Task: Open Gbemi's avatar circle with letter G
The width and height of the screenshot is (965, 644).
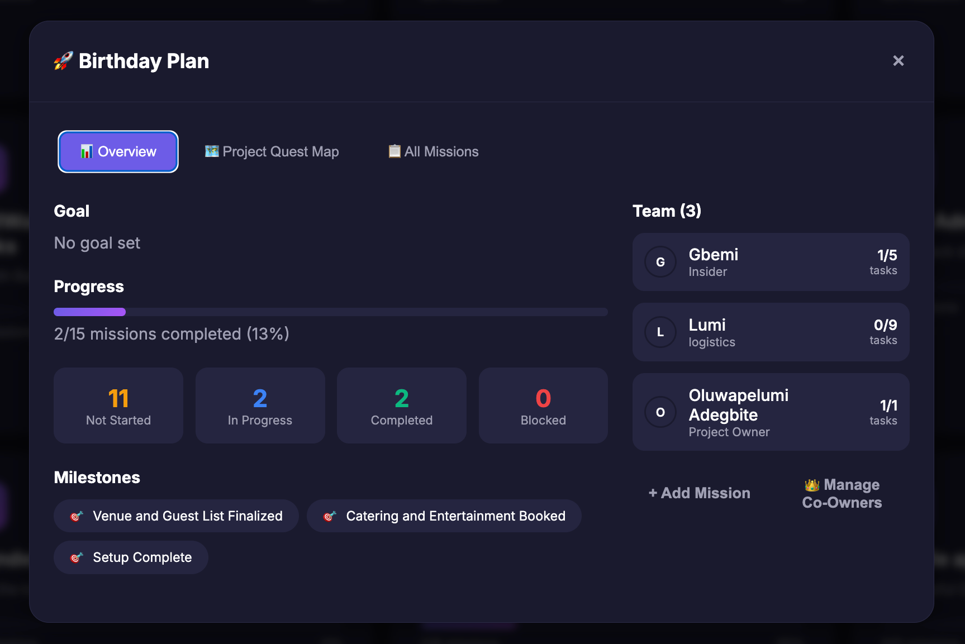Action: click(660, 262)
